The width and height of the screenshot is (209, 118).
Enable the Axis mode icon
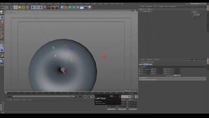2,43
